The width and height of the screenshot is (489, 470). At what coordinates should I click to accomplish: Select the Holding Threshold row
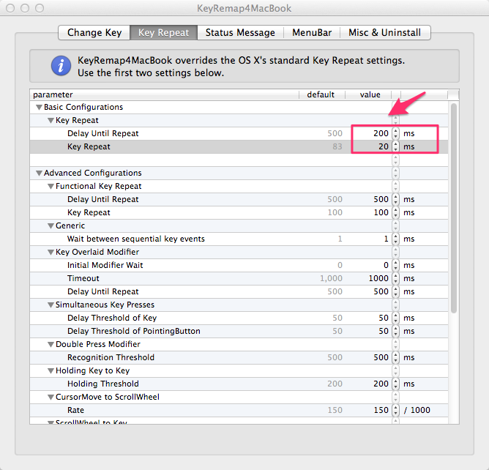point(239,384)
